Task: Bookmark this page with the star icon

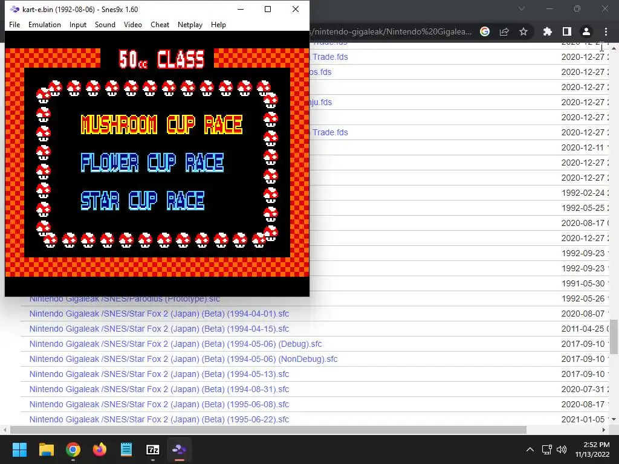Action: tap(523, 31)
